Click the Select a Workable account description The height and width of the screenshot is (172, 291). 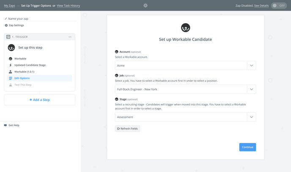pos(131,57)
